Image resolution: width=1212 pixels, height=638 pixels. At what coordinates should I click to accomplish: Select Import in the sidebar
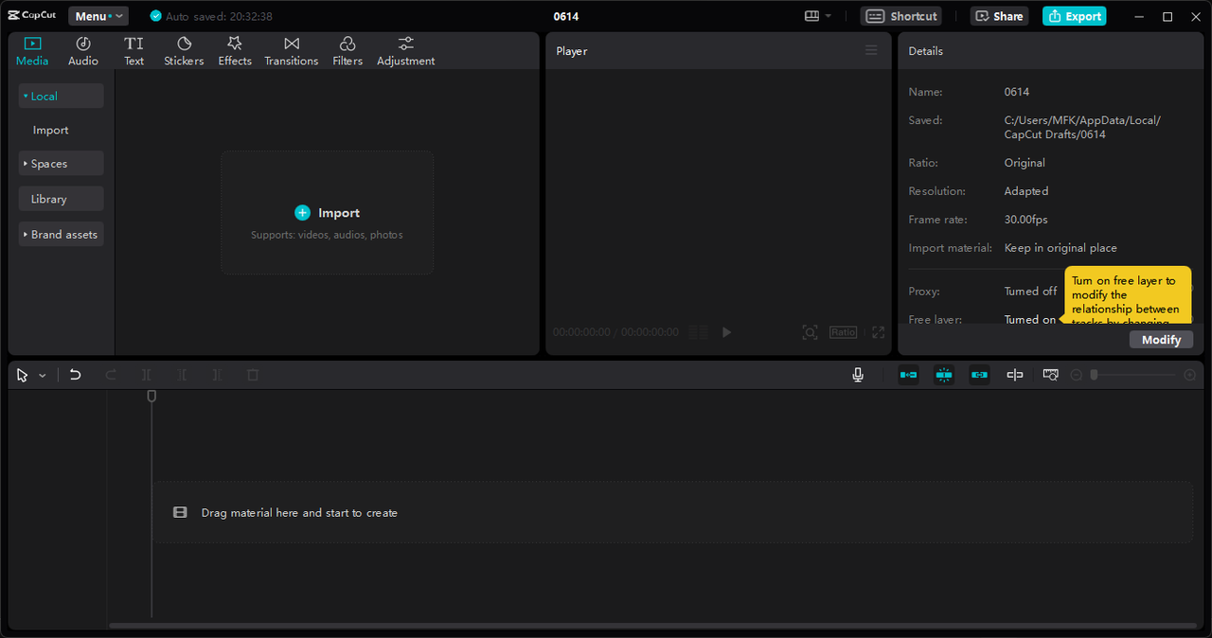pyautogui.click(x=51, y=130)
